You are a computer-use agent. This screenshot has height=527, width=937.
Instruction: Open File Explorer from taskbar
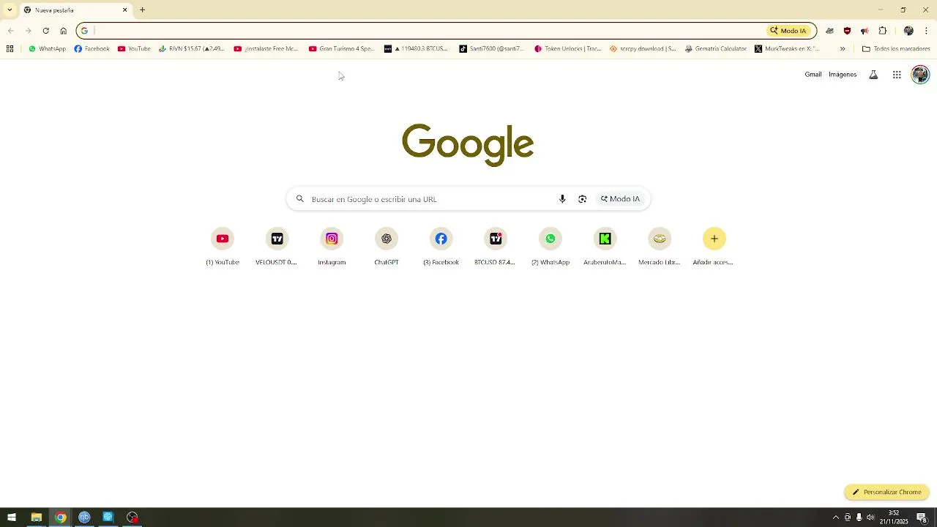(36, 517)
